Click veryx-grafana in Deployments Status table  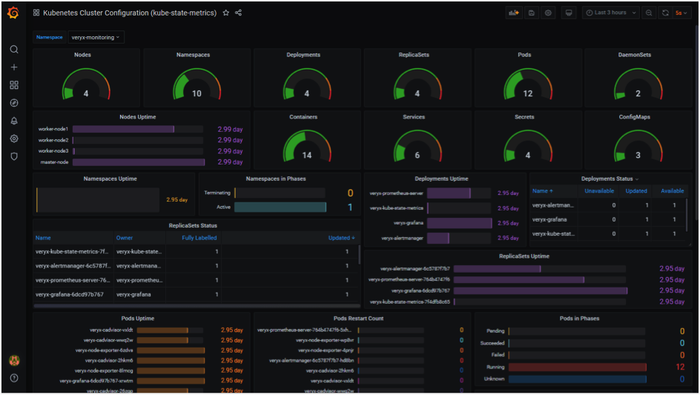549,219
